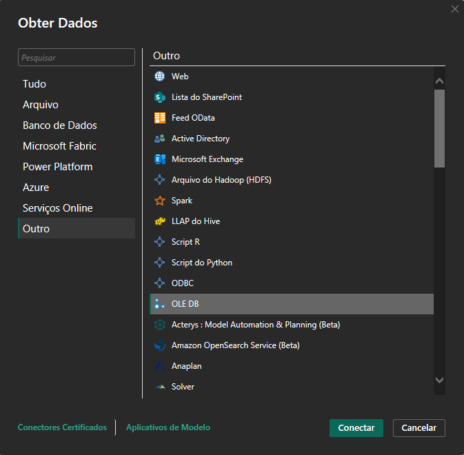Viewport: 464px width, 455px height.
Task: Open the Banco de Dados category
Action: coord(77,125)
